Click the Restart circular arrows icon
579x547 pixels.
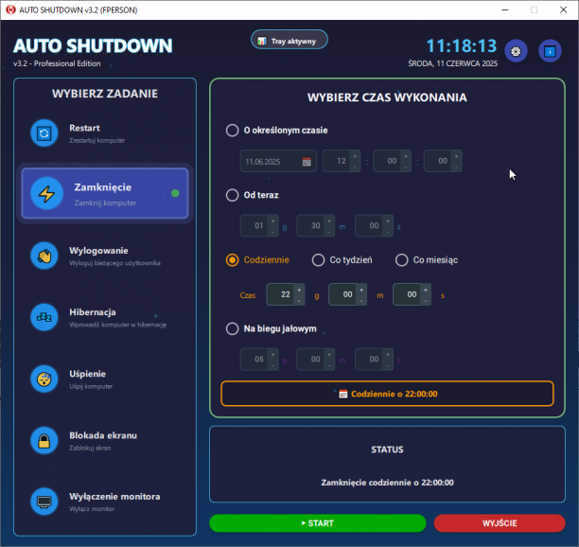(x=44, y=133)
